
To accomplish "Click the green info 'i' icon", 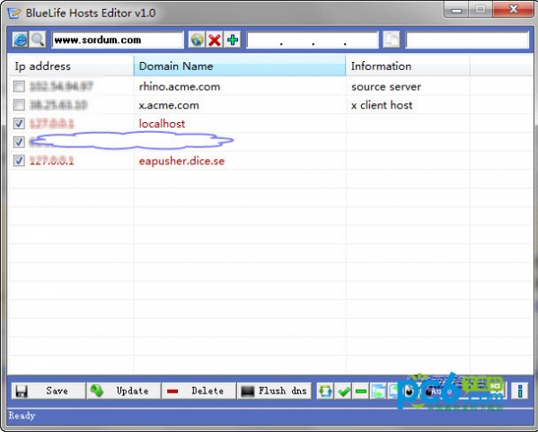I will (x=519, y=391).
